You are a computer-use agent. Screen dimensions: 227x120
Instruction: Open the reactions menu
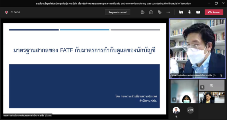click(x=159, y=12)
